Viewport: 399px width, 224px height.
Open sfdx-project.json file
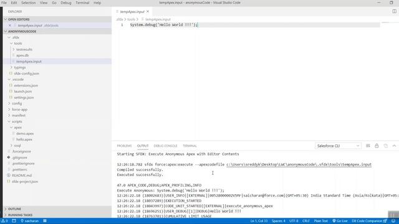point(25,182)
